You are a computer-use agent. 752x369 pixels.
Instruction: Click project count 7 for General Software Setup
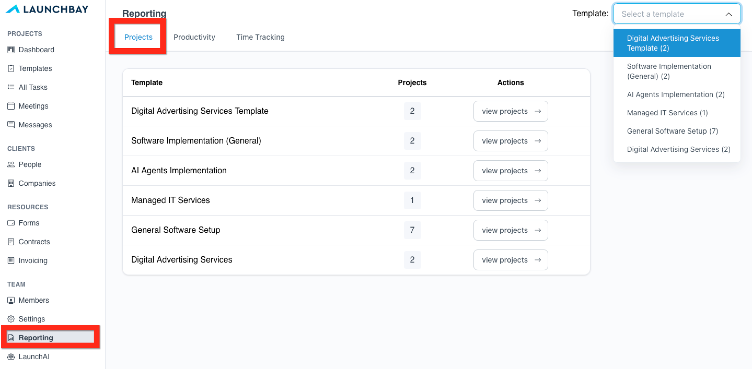(x=412, y=230)
